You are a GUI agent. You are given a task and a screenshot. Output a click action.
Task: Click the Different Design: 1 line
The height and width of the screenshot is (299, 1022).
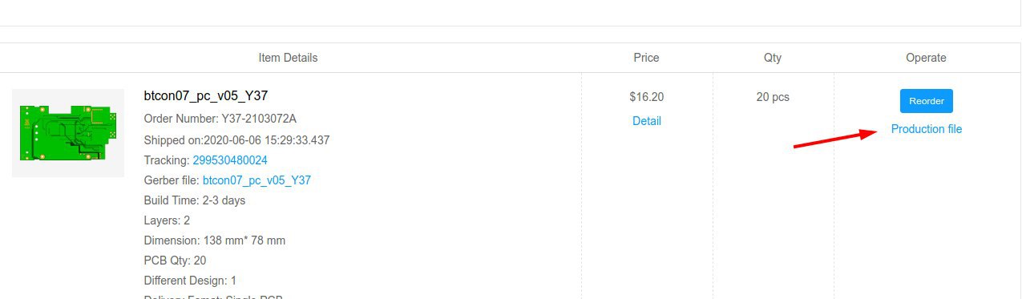pyautogui.click(x=190, y=281)
